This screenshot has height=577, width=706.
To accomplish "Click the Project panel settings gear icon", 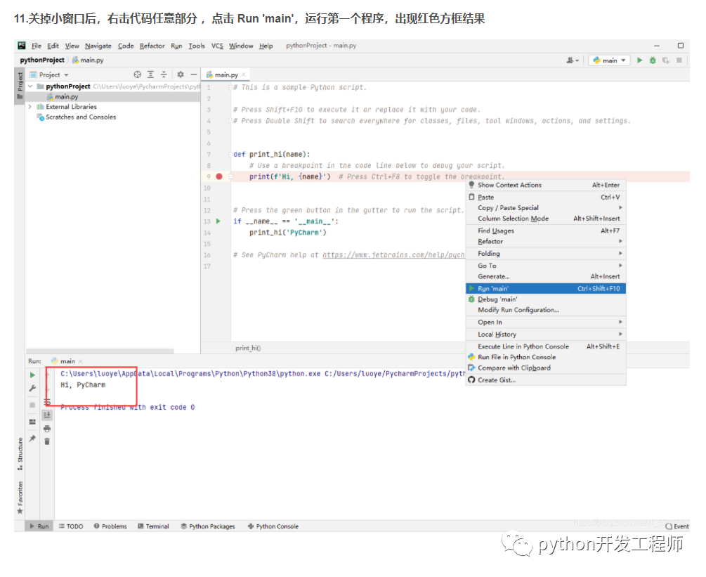I will pyautogui.click(x=181, y=74).
